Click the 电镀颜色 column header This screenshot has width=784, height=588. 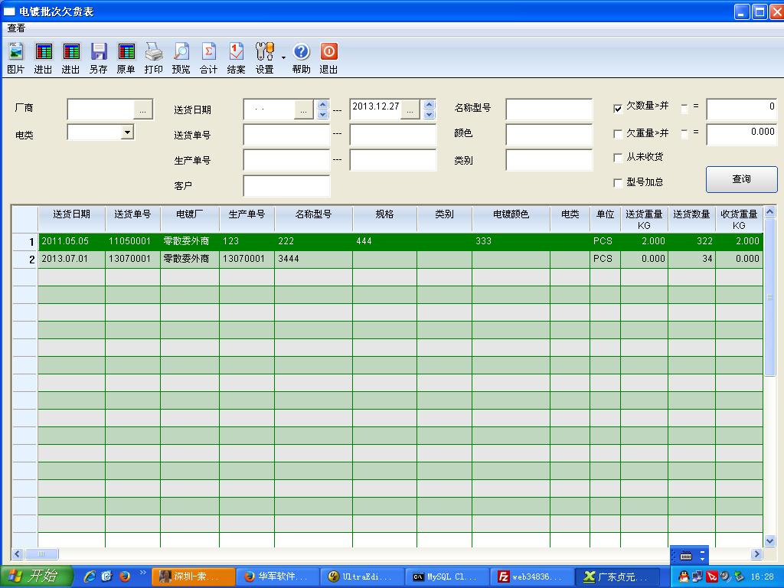click(511, 219)
